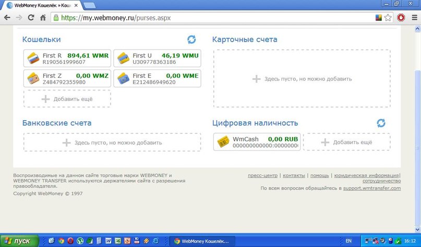Go to the browser home page
The width and height of the screenshot is (421, 247).
point(43,17)
